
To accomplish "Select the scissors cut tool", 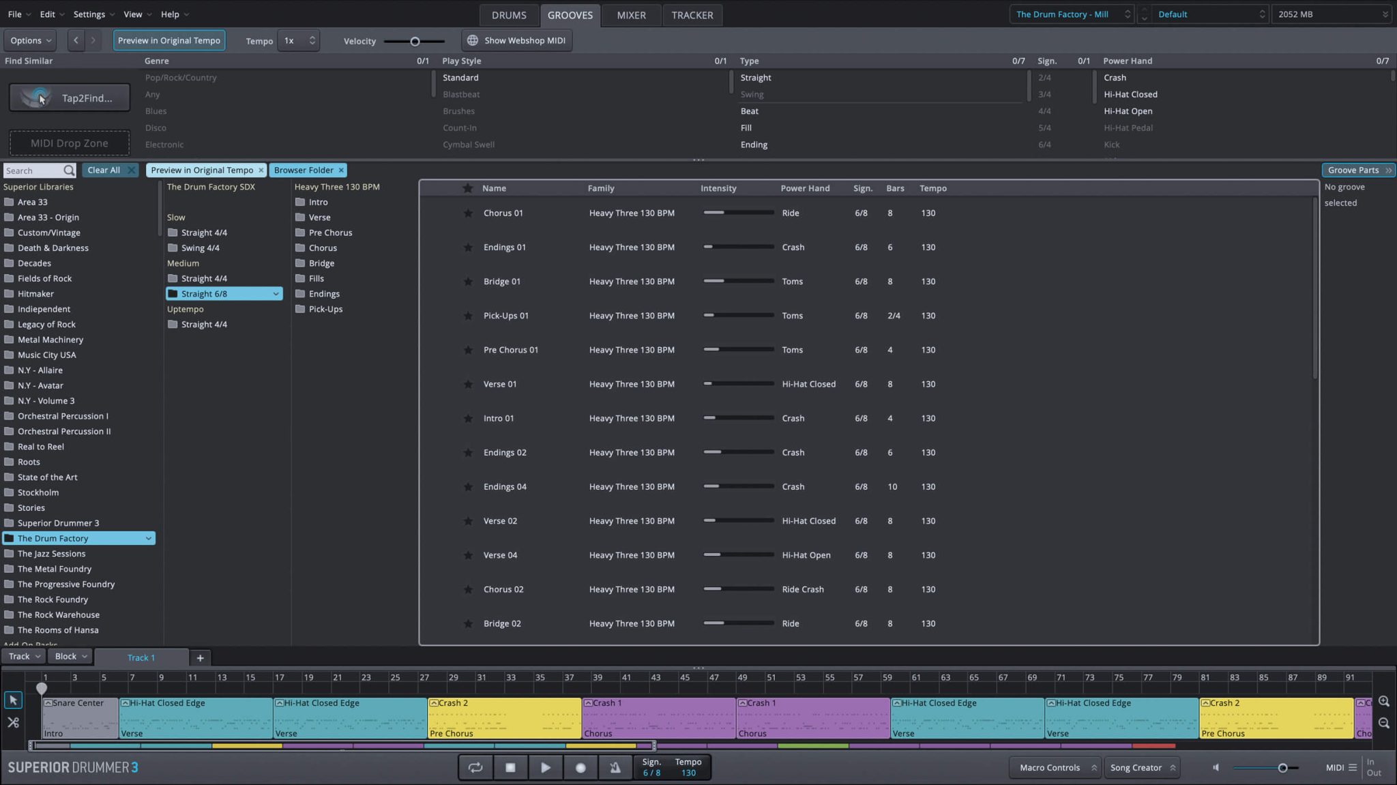I will (13, 722).
